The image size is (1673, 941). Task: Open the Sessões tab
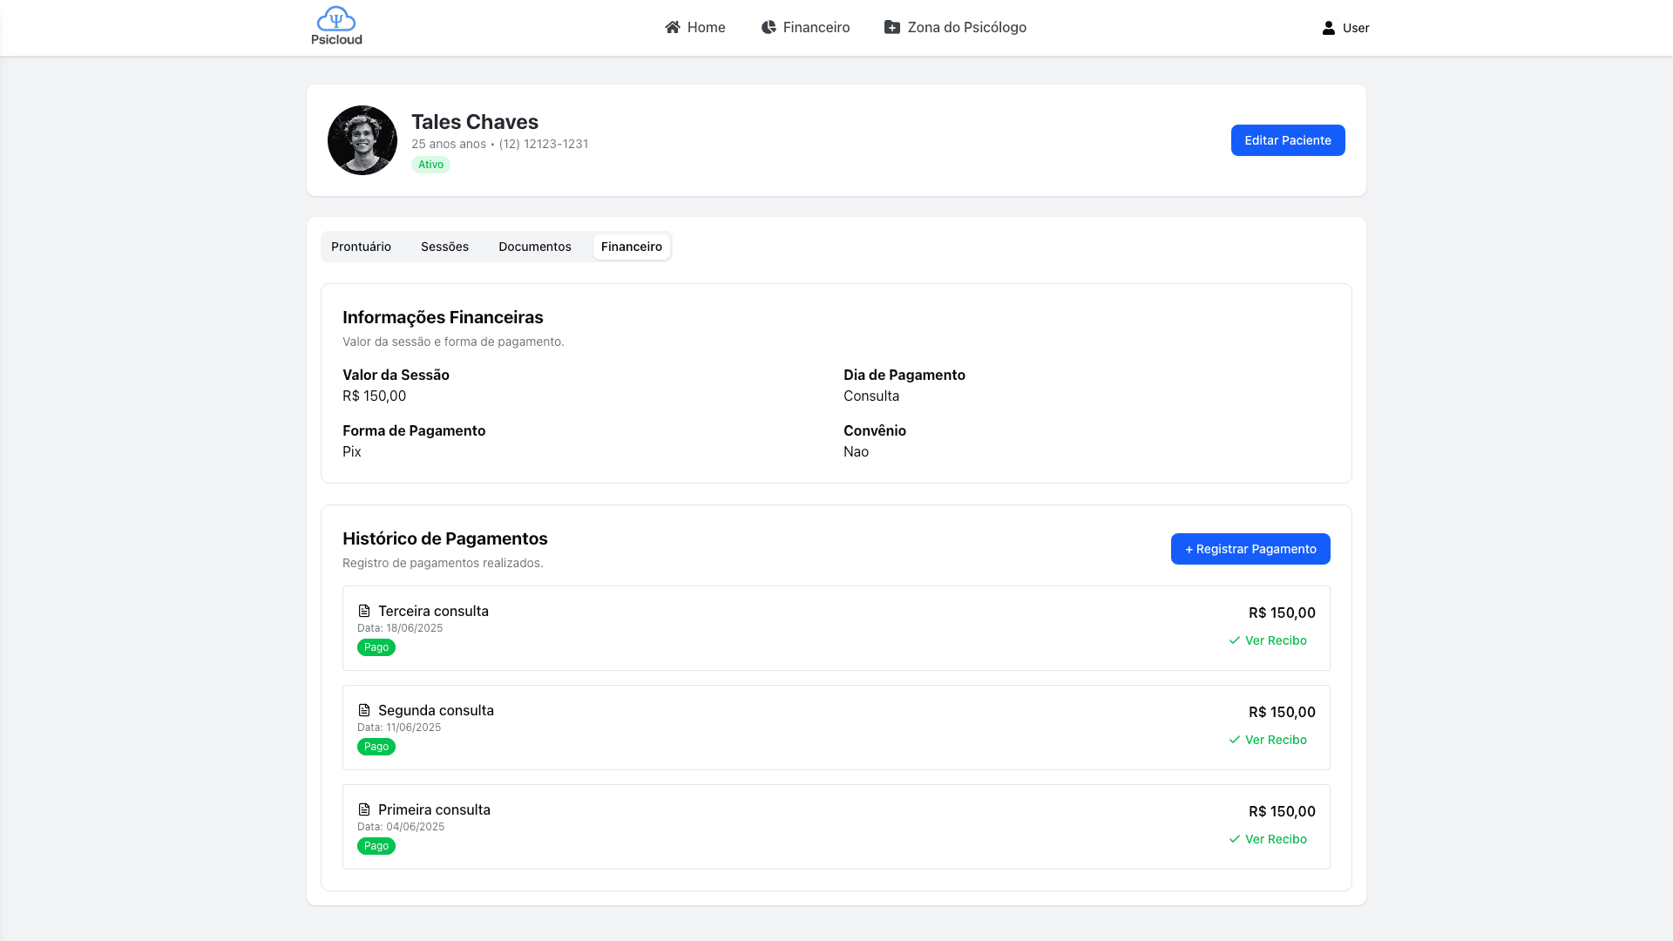(444, 247)
